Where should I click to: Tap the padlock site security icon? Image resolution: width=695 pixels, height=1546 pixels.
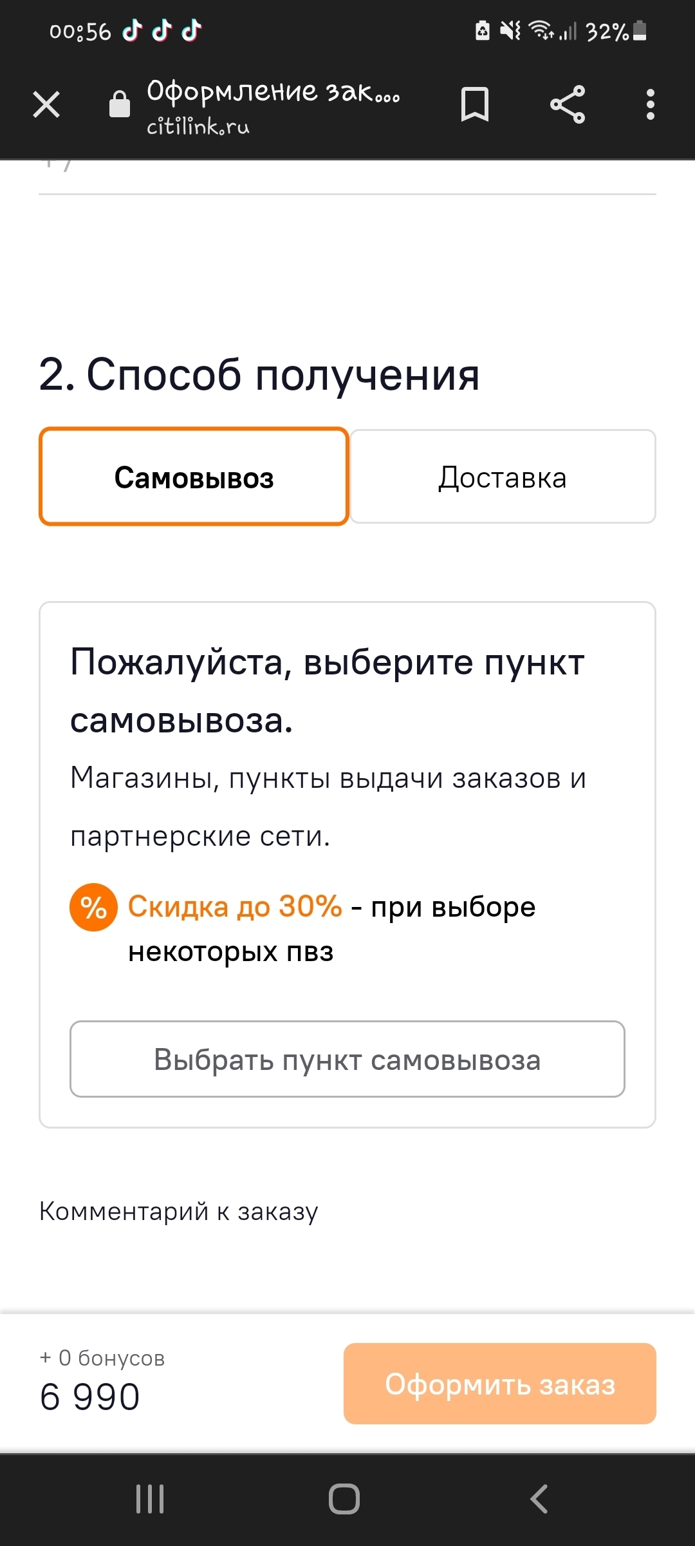click(x=120, y=104)
